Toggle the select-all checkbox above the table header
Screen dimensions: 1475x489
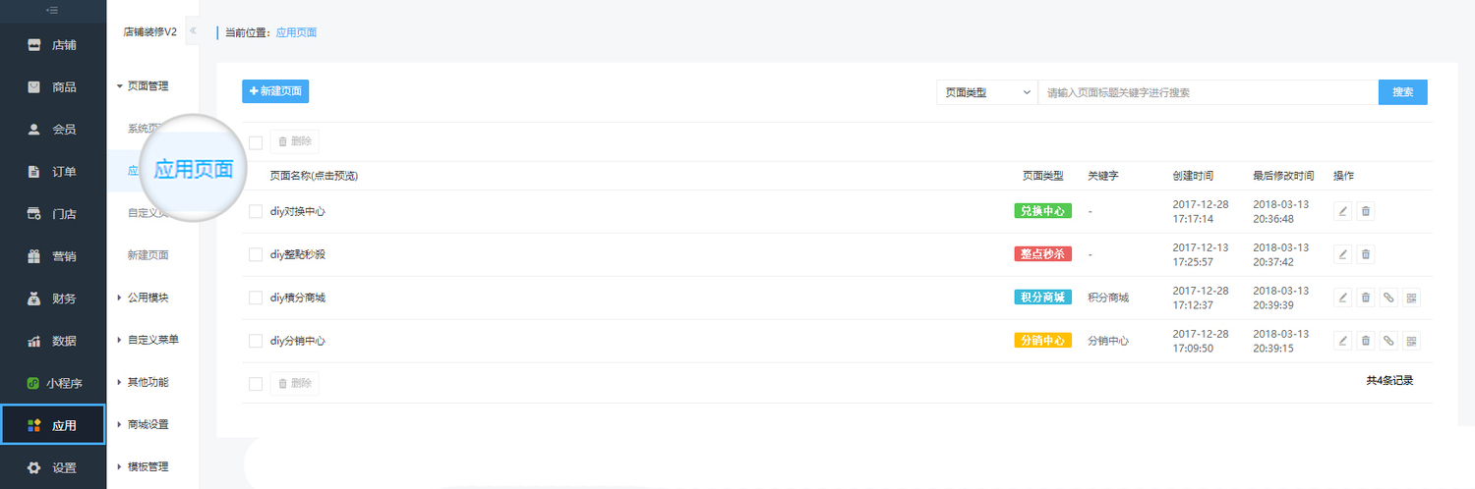pos(256,141)
